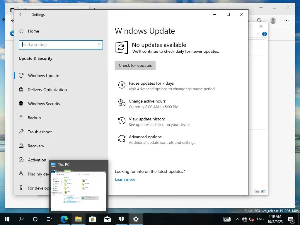
Task: Click the history icon for update history
Action: (122, 121)
